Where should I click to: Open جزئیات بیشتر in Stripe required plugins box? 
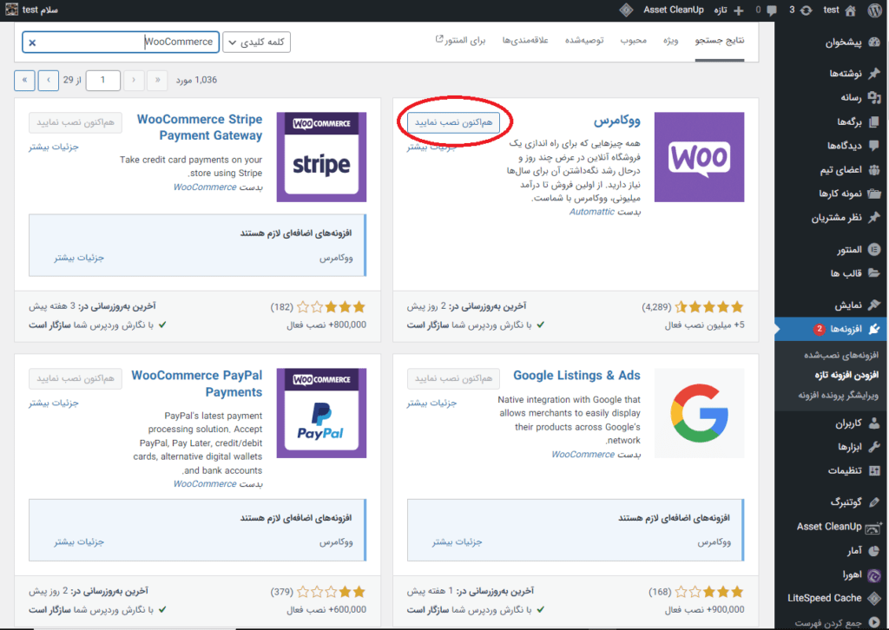click(79, 258)
